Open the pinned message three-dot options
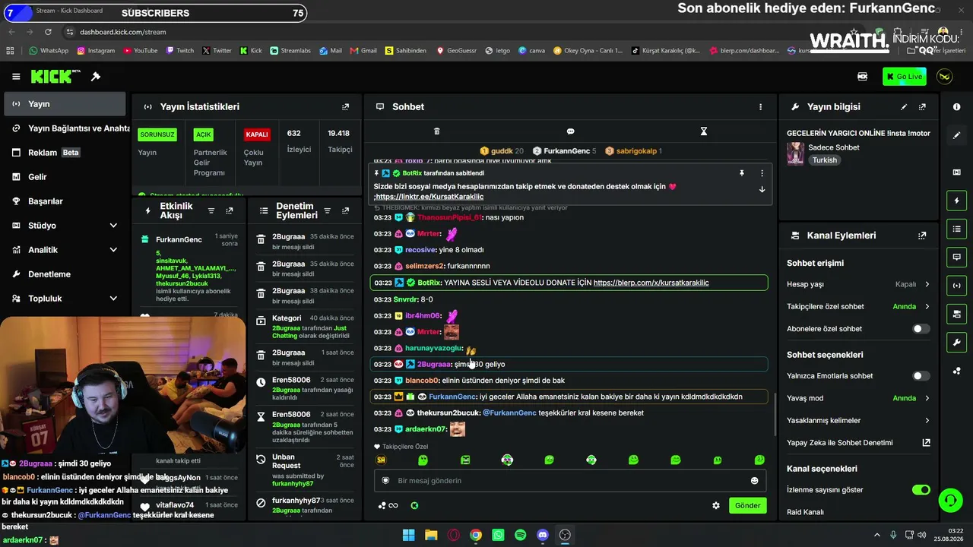Image resolution: width=973 pixels, height=547 pixels. (762, 173)
